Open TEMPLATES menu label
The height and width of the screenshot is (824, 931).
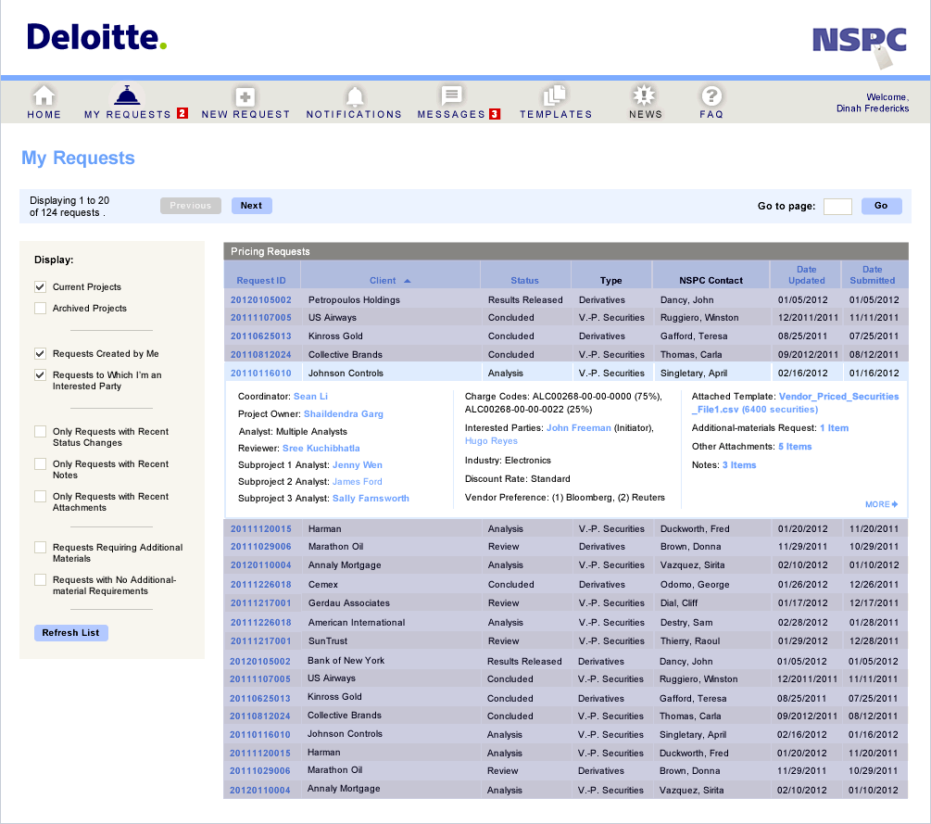[556, 115]
